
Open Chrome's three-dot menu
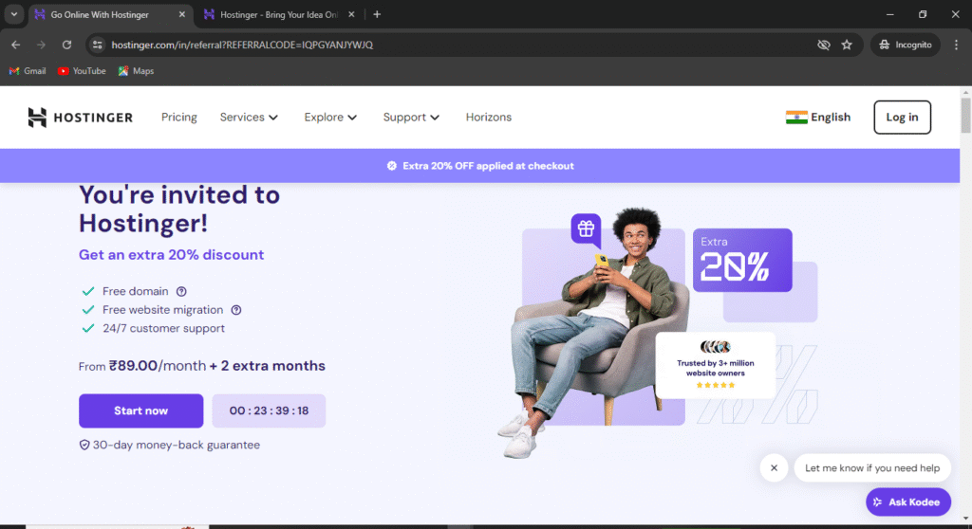click(x=956, y=45)
